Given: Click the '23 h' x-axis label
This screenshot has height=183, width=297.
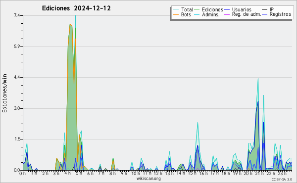Looking at the screenshot, I should tap(282, 173).
